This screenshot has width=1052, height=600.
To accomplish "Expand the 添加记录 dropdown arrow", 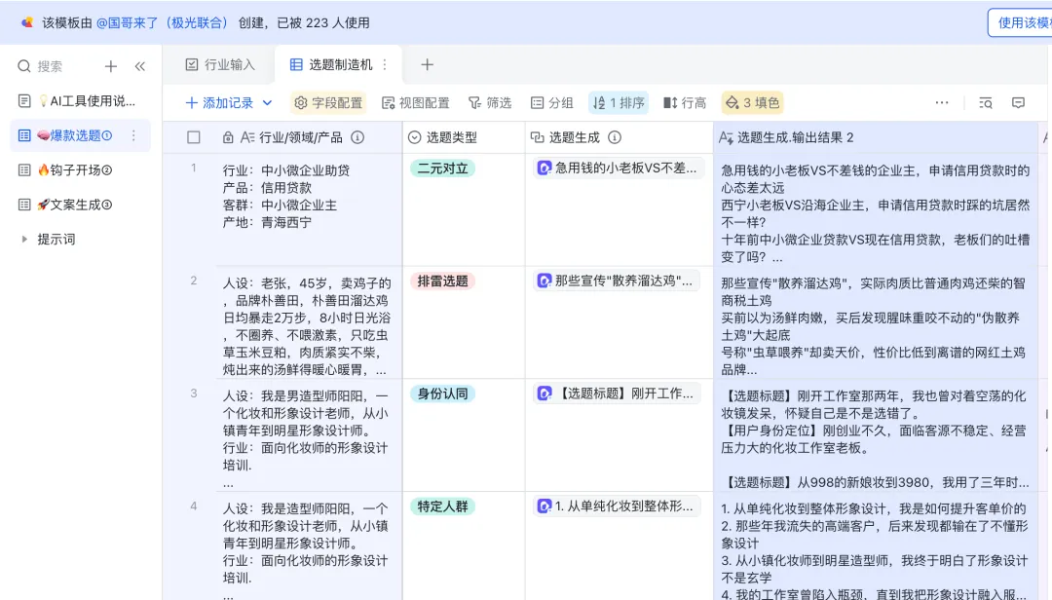I will tap(267, 102).
